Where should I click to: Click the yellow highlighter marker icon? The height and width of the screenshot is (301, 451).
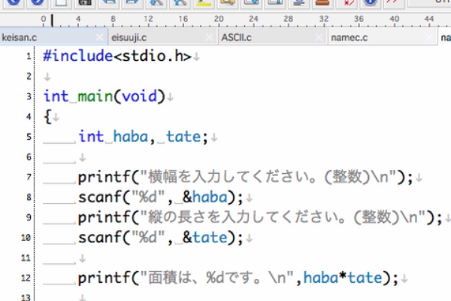point(204,2)
